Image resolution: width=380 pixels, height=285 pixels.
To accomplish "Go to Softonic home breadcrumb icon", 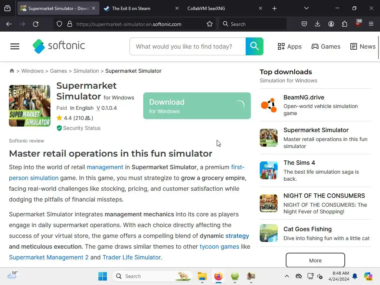I will 12,71.
